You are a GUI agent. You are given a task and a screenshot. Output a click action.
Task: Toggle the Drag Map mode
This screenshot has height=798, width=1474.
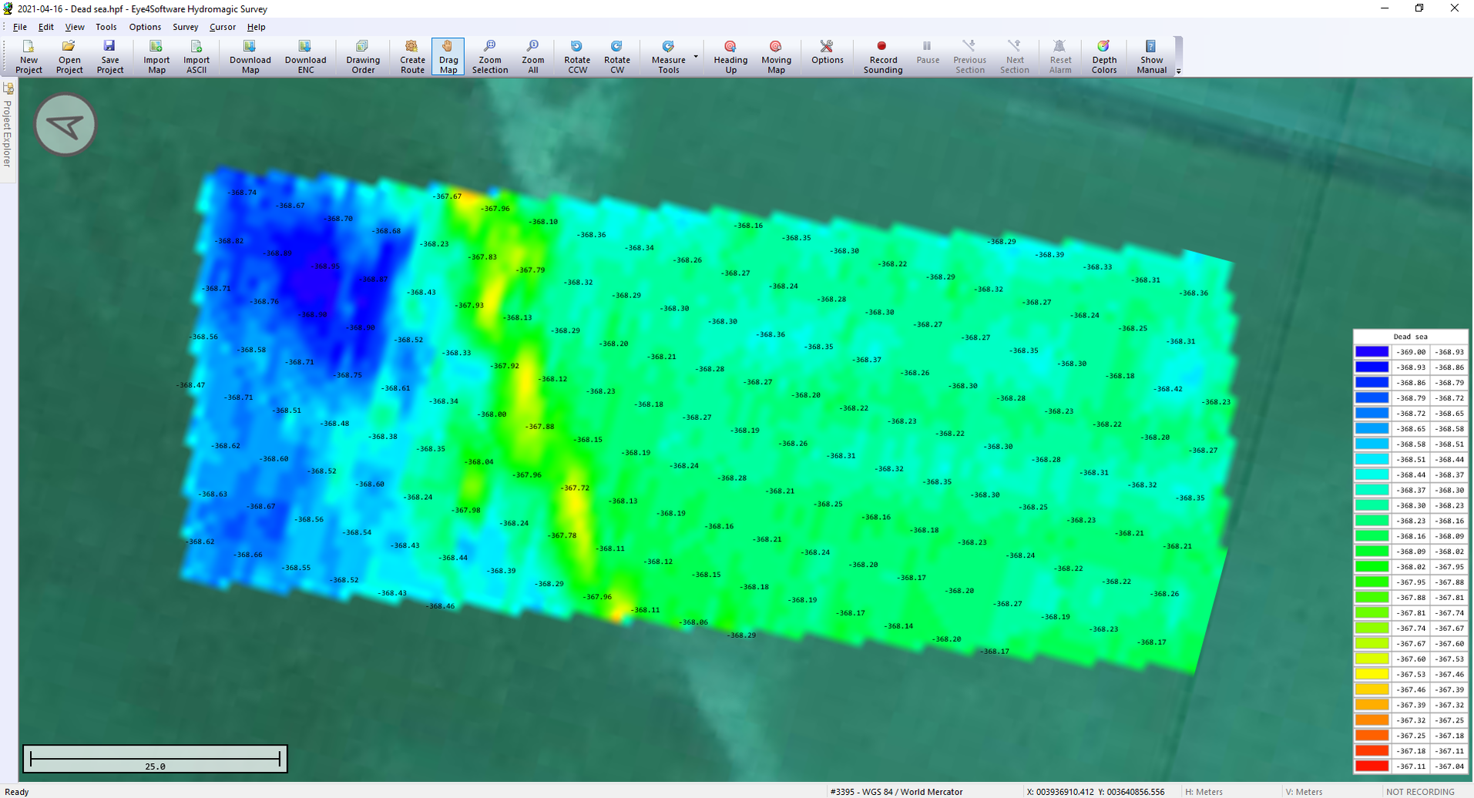click(x=448, y=57)
